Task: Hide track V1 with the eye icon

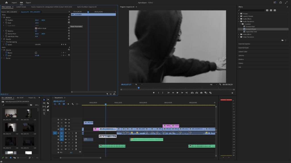Action: 69,129
